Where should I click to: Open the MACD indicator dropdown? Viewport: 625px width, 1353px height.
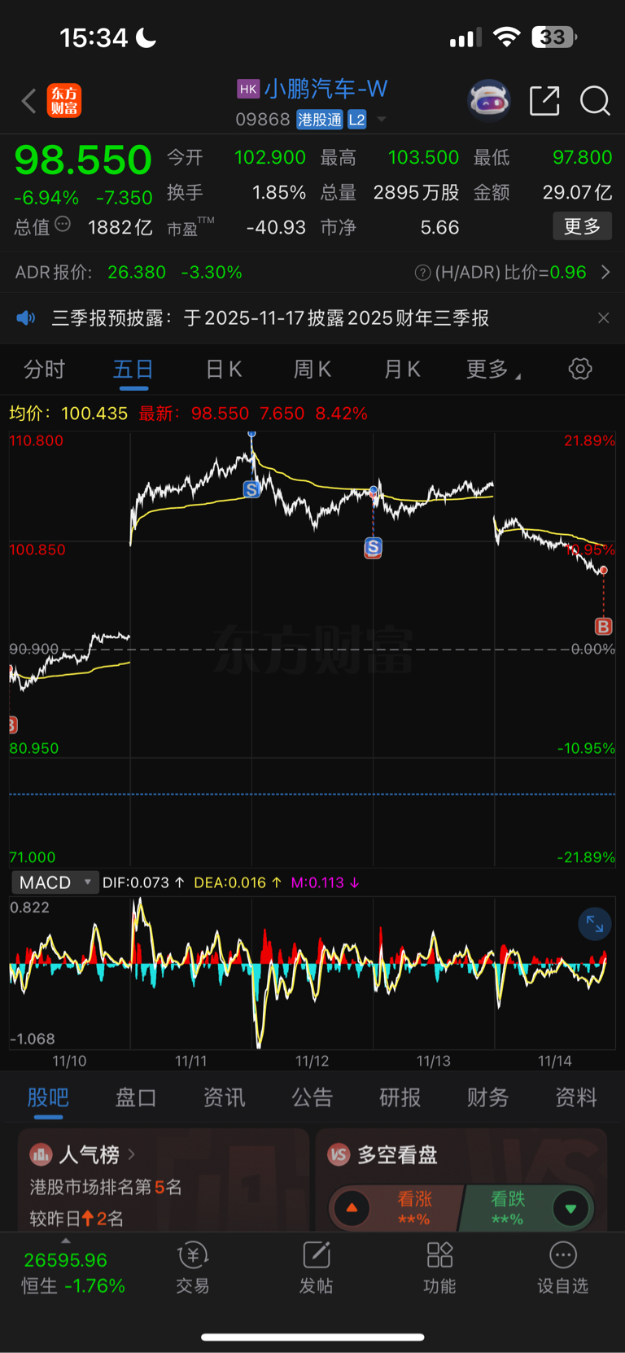55,882
